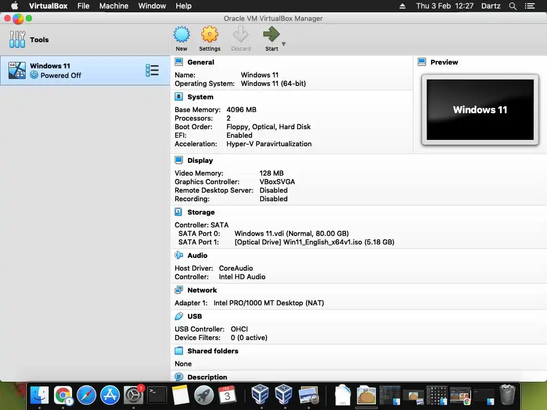Click the Intel HD Audio controller value
547x410 pixels.
point(242,277)
